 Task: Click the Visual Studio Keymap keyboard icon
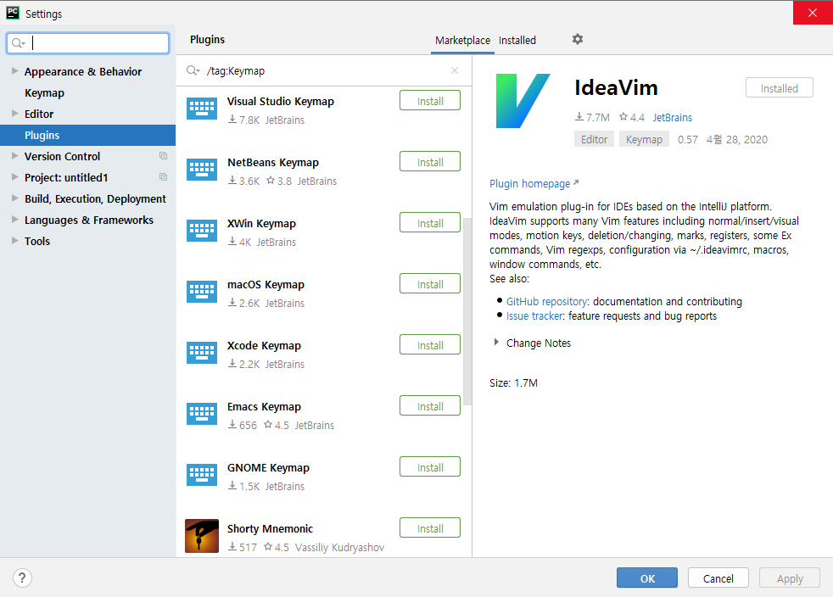point(202,109)
